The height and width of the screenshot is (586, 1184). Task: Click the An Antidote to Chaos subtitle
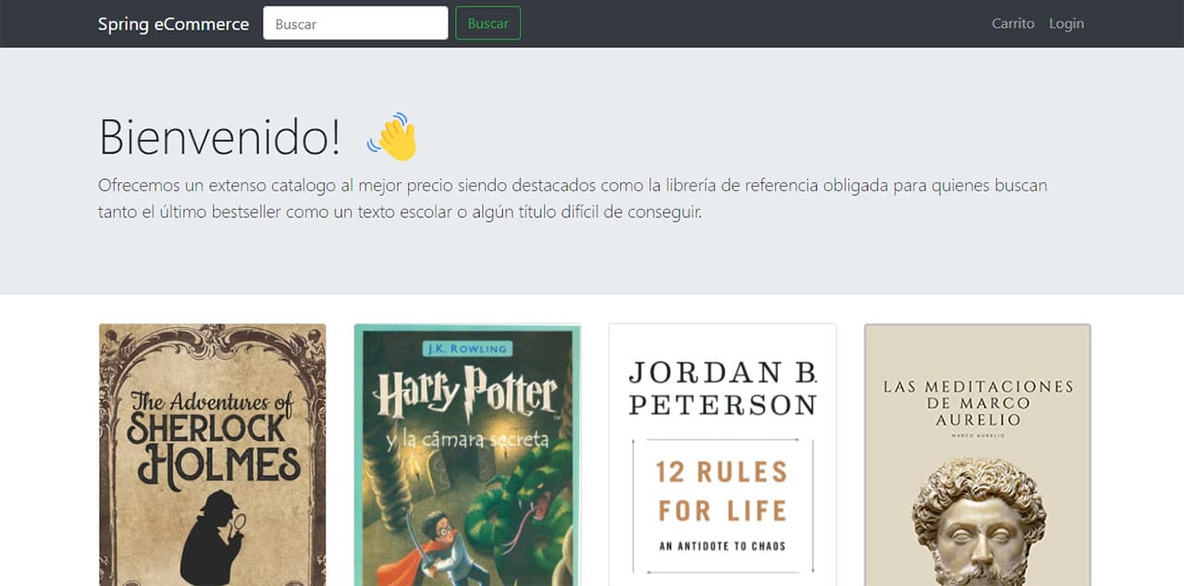tap(721, 546)
